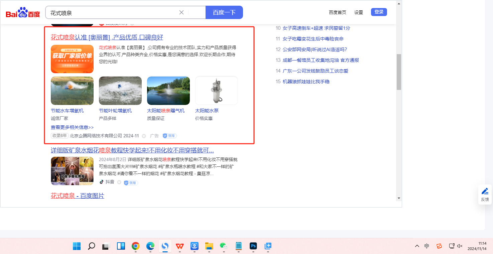The height and width of the screenshot is (254, 493).
Task: Clear the search box with X icon
Action: [181, 13]
